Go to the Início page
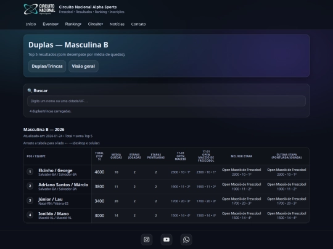 31,24
